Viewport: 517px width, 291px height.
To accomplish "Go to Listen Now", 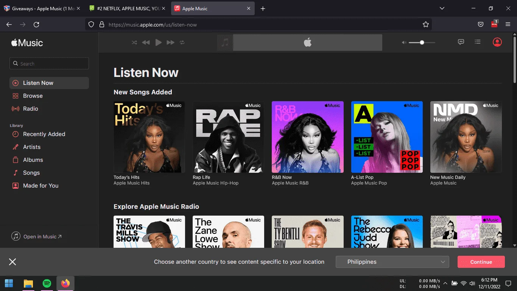I will coord(49,83).
